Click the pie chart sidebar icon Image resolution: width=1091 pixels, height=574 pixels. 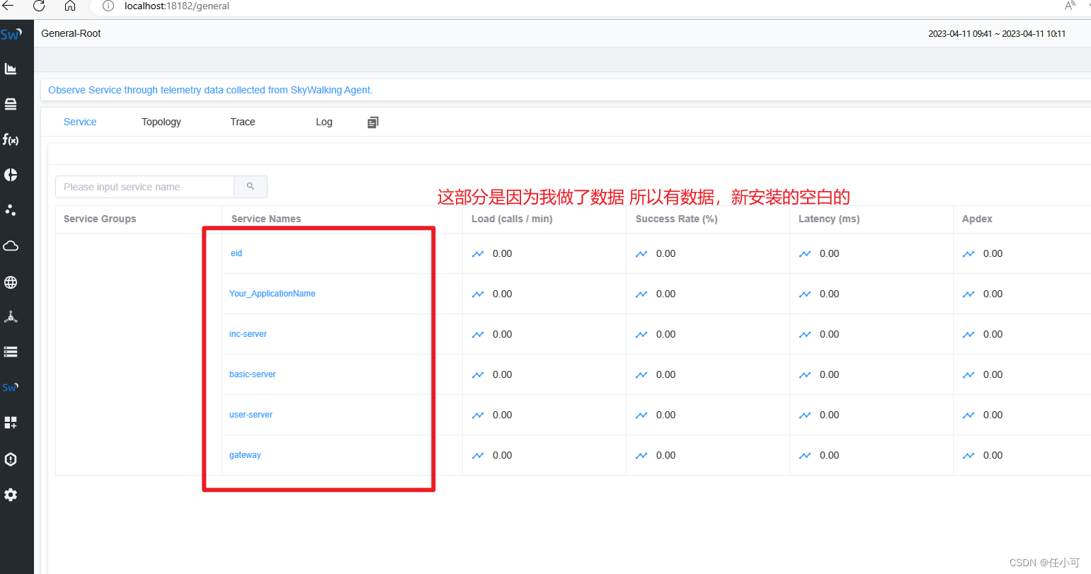11,175
